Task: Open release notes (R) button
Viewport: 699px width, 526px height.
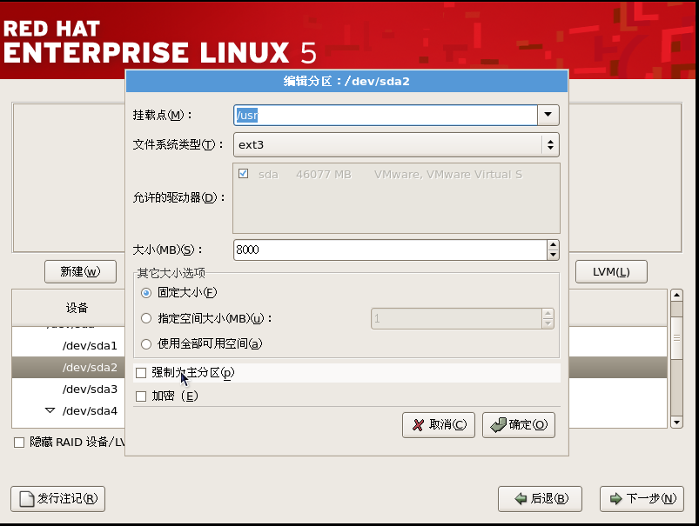Action: 58,499
